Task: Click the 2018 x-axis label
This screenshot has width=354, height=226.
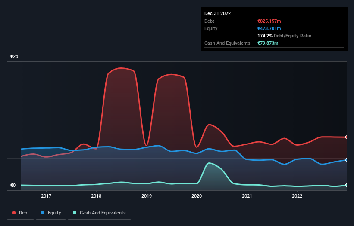Action: coord(96,196)
